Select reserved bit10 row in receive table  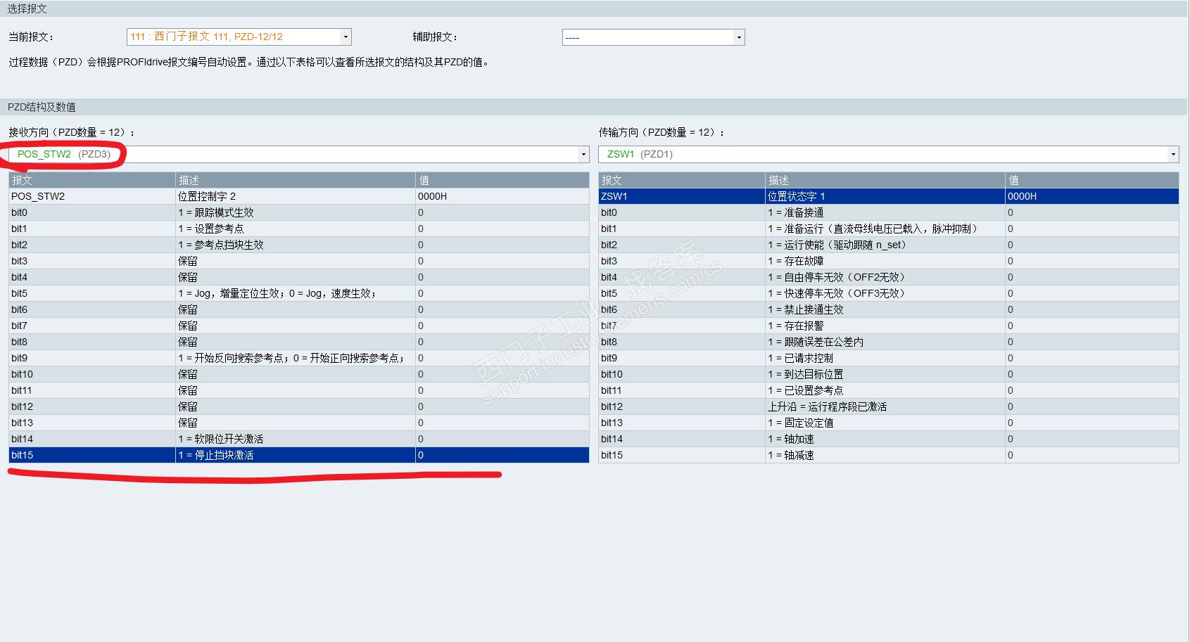[x=299, y=374]
